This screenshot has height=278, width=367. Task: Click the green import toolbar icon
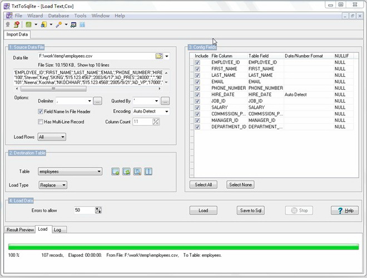pyautogui.click(x=28, y=25)
